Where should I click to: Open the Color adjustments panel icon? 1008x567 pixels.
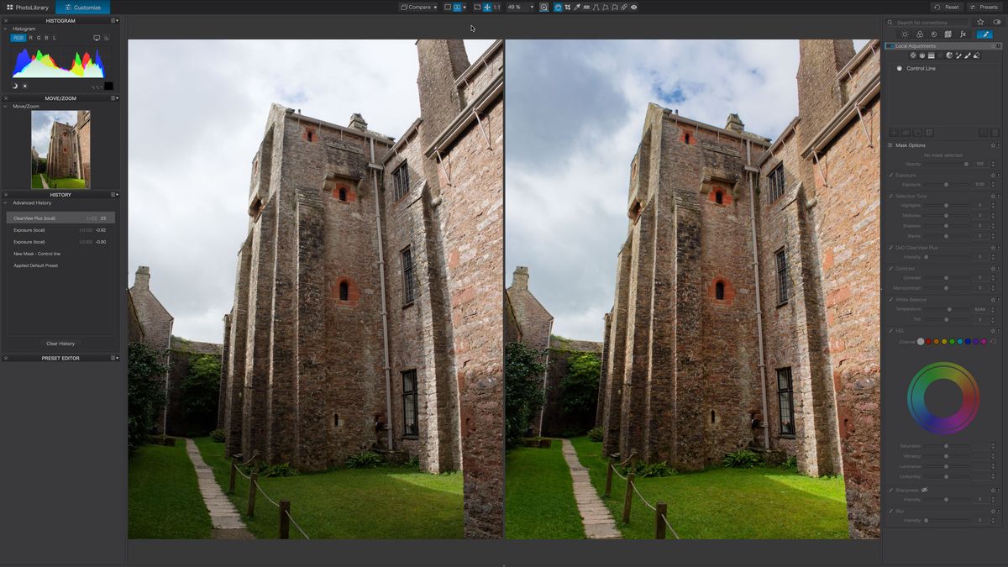click(x=920, y=34)
